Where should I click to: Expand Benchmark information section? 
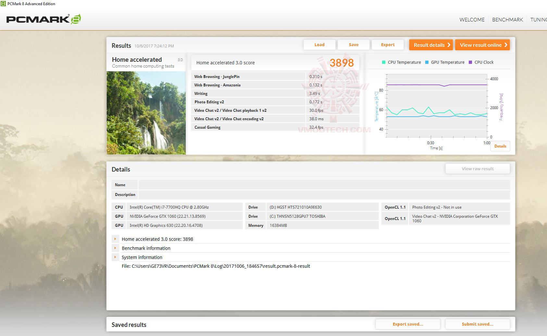pyautogui.click(x=115, y=248)
